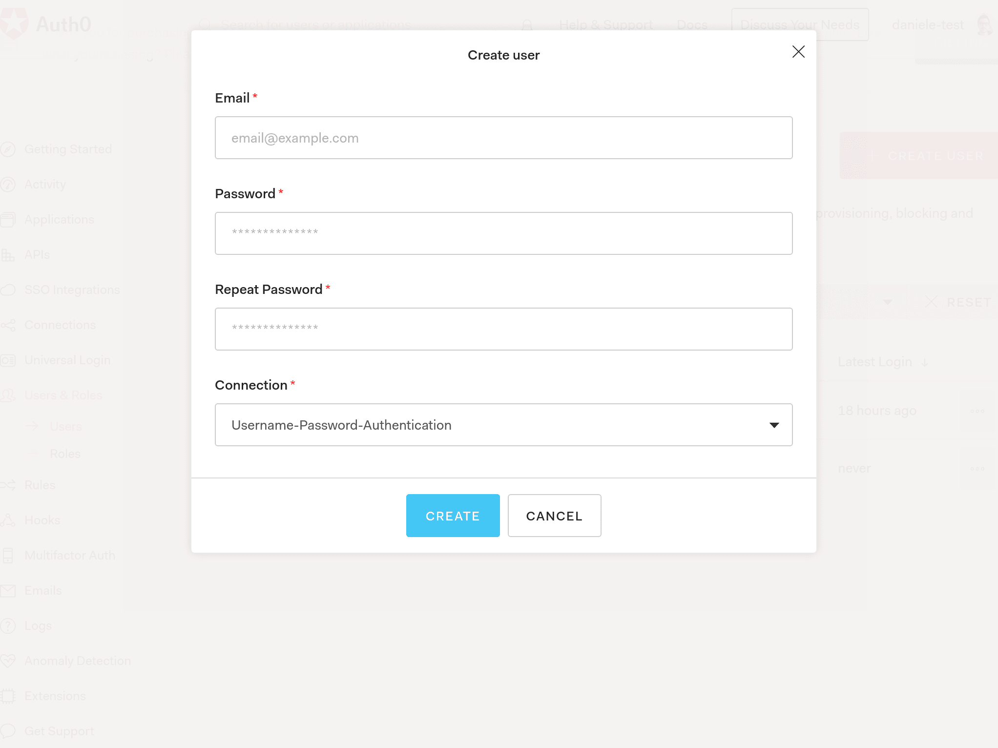The height and width of the screenshot is (748, 998).
Task: Click CANCEL to dismiss dialog
Action: pos(554,516)
